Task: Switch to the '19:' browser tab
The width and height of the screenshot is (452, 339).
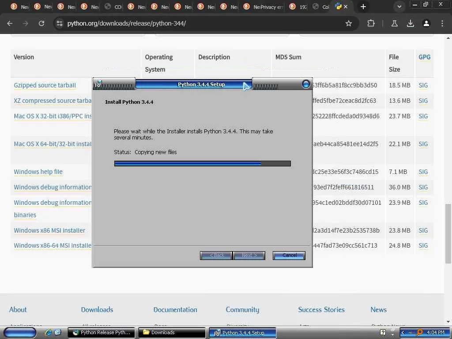Action: (299, 7)
